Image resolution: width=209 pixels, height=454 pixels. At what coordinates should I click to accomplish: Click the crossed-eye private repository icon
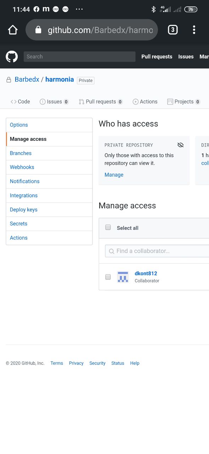tap(181, 145)
